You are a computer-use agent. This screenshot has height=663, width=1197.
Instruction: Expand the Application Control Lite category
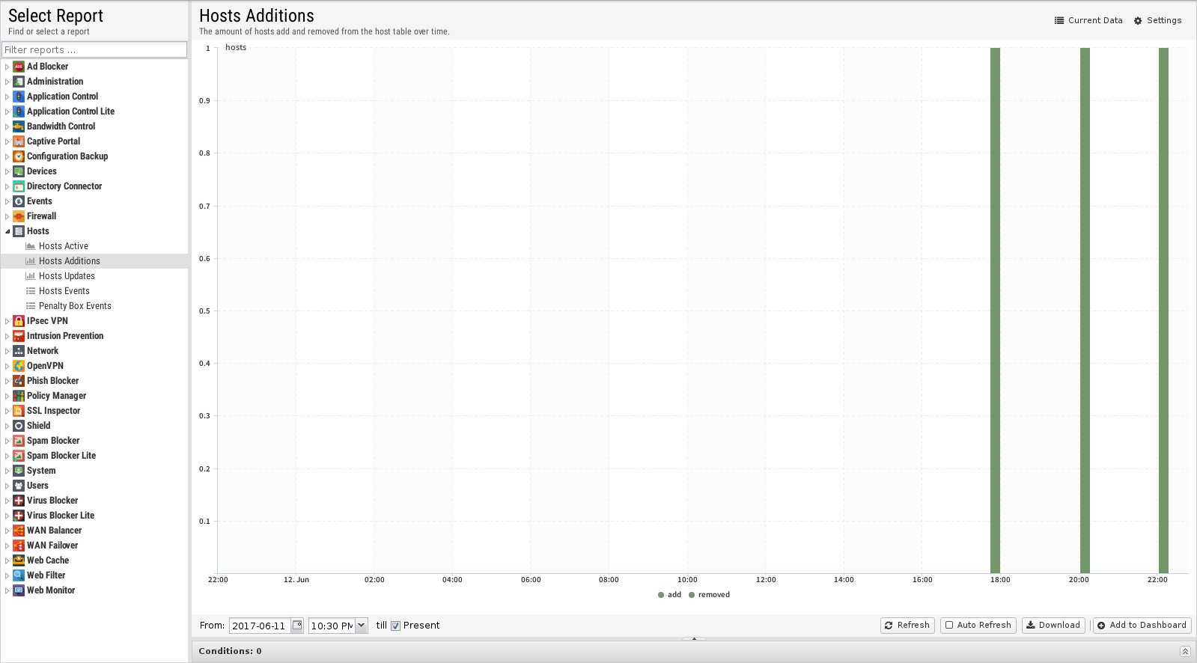(7, 111)
